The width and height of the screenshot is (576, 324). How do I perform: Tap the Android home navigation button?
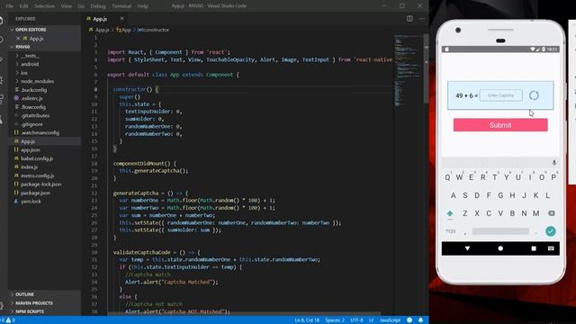pyautogui.click(x=500, y=248)
